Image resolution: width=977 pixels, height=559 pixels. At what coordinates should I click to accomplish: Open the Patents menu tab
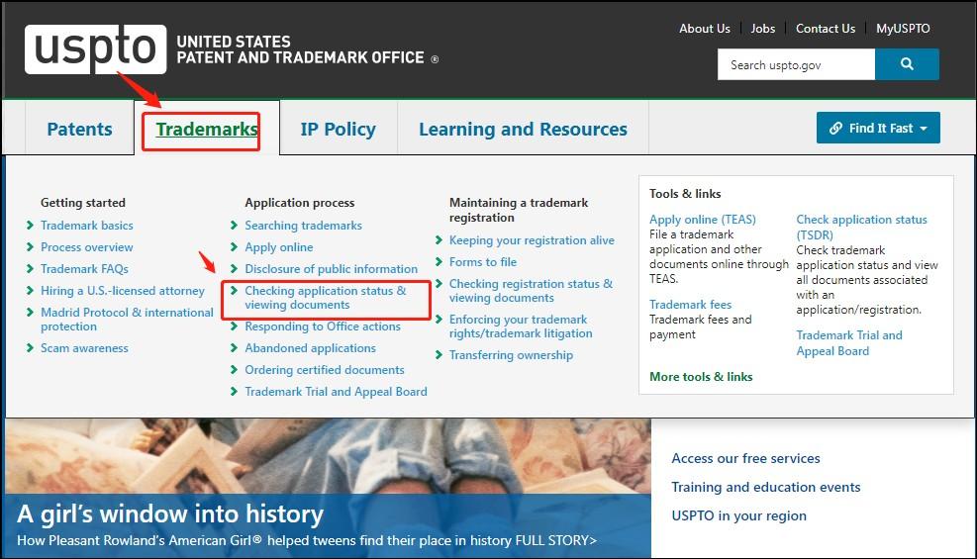[x=79, y=129]
